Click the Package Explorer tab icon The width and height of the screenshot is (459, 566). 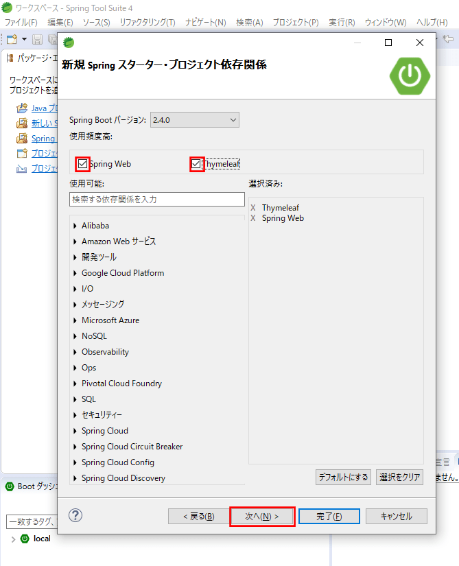click(10, 58)
